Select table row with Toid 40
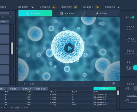This screenshot has width=137, height=112. (x=58, y=102)
